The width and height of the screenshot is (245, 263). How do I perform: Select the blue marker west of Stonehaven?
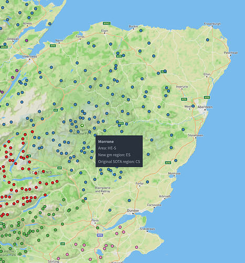pos(172,135)
